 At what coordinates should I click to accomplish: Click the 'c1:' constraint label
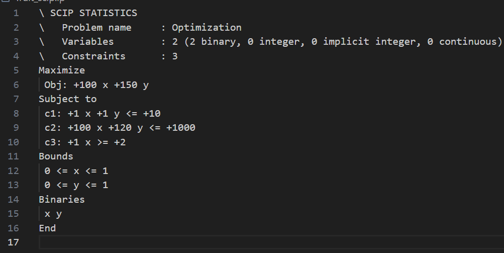point(53,114)
